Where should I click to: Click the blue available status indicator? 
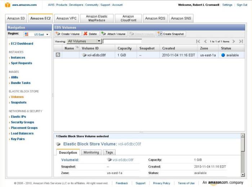[x=223, y=55]
